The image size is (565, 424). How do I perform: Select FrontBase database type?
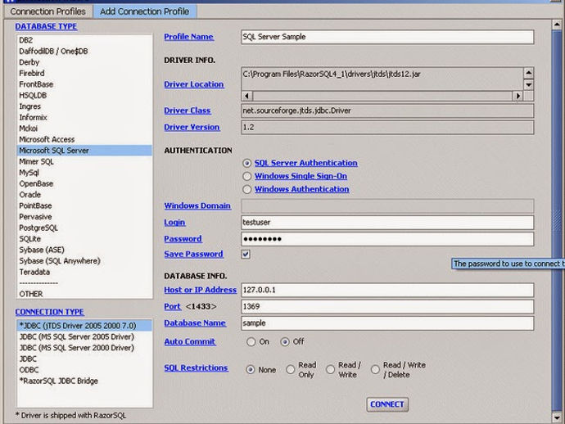[x=84, y=84]
